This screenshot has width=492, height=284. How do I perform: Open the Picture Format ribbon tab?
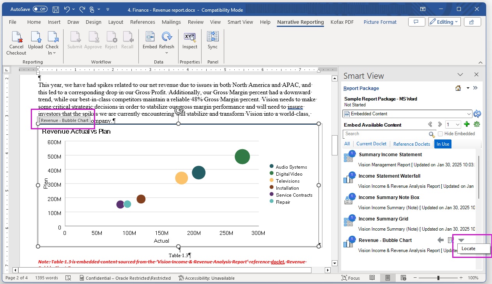click(x=380, y=22)
